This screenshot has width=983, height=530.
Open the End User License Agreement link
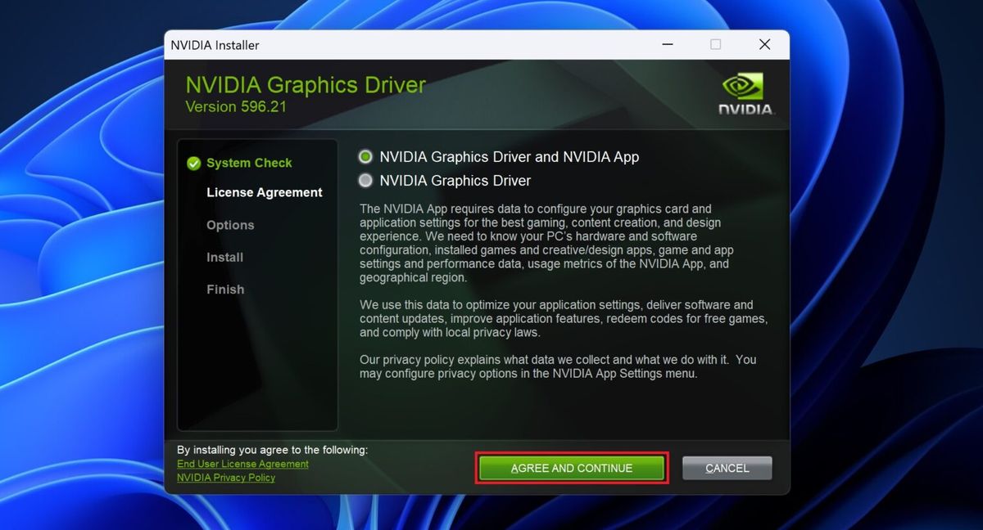[242, 464]
